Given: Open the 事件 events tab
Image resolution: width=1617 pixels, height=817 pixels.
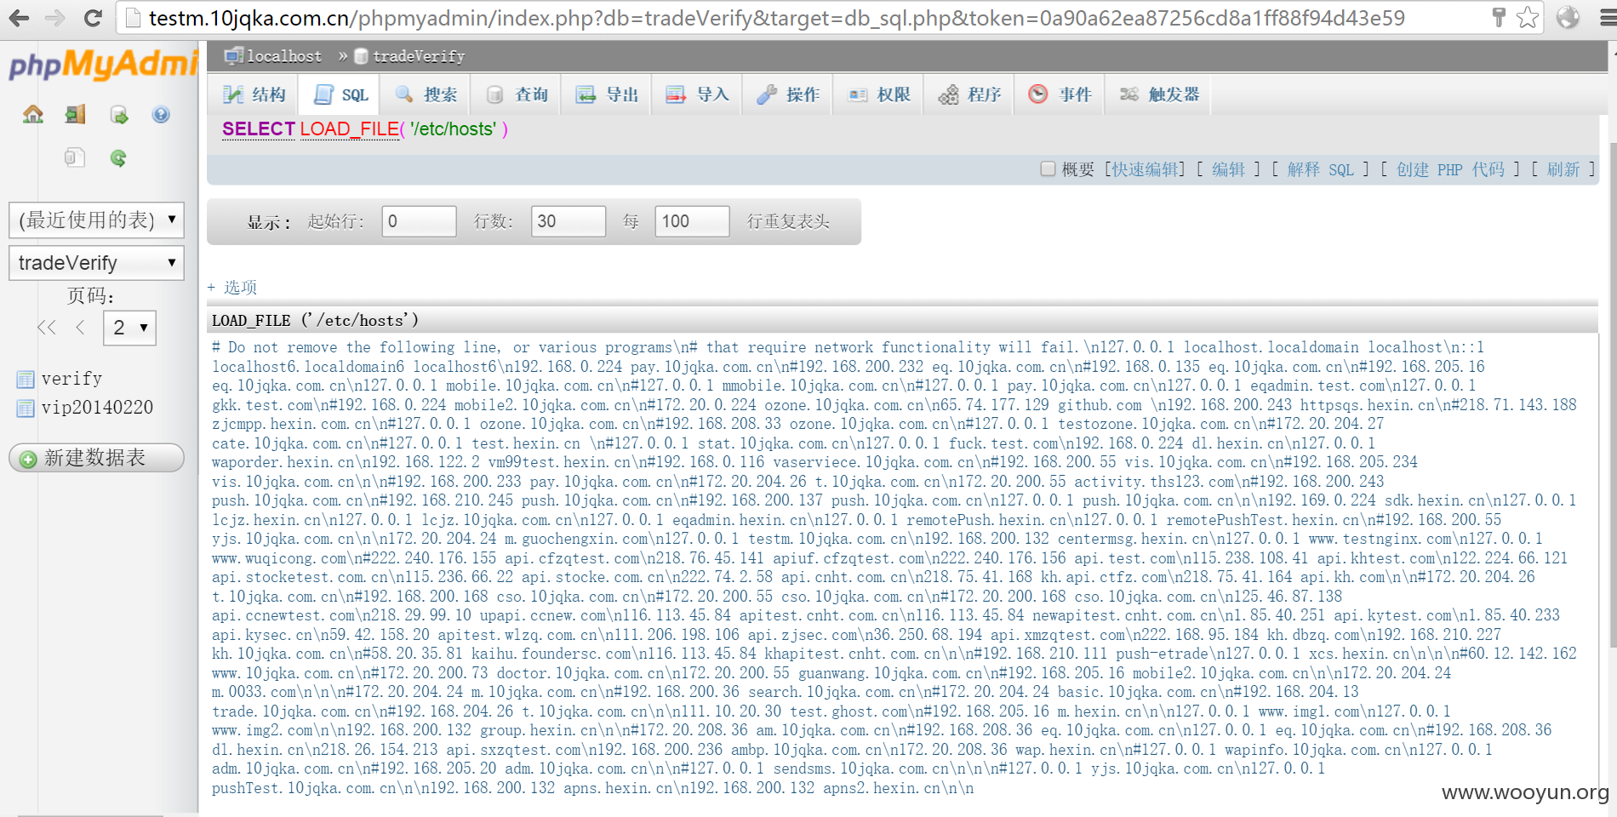Looking at the screenshot, I should (x=1060, y=94).
